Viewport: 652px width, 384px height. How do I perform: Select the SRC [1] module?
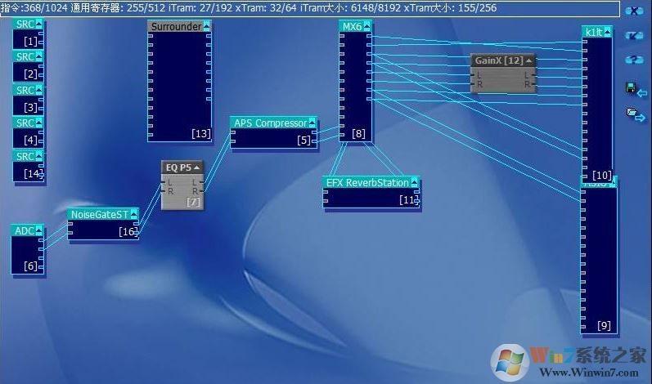[x=29, y=34]
